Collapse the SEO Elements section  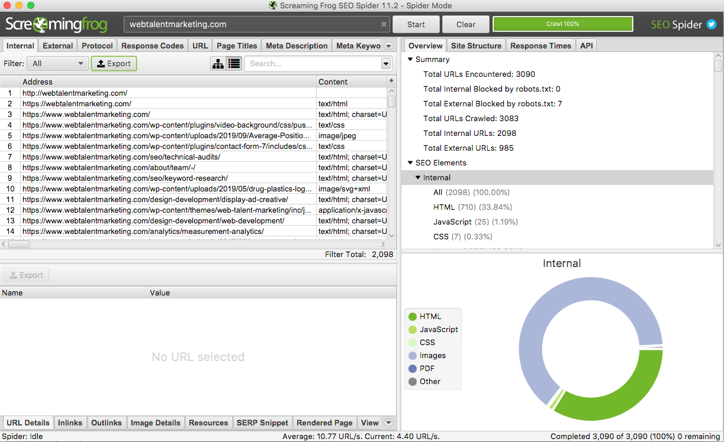pos(410,163)
